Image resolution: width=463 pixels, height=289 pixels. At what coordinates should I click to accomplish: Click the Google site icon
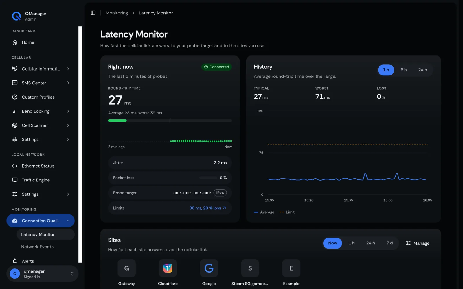click(x=209, y=268)
